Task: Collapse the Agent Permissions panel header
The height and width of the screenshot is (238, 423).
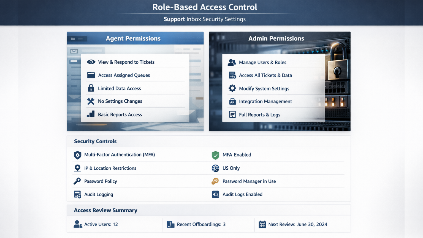Action: [134, 38]
